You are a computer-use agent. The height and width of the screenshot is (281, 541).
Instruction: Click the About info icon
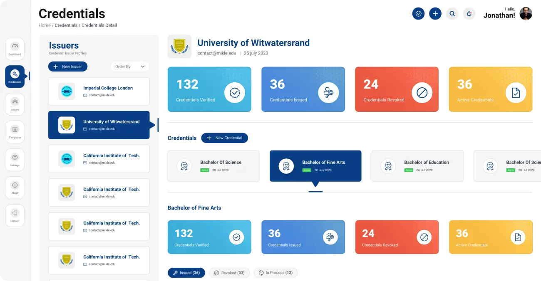click(15, 187)
